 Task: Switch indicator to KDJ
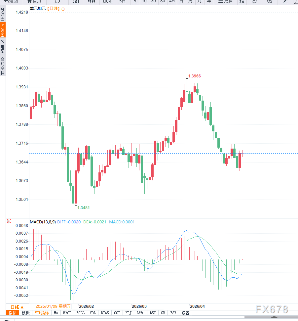tap(128, 313)
